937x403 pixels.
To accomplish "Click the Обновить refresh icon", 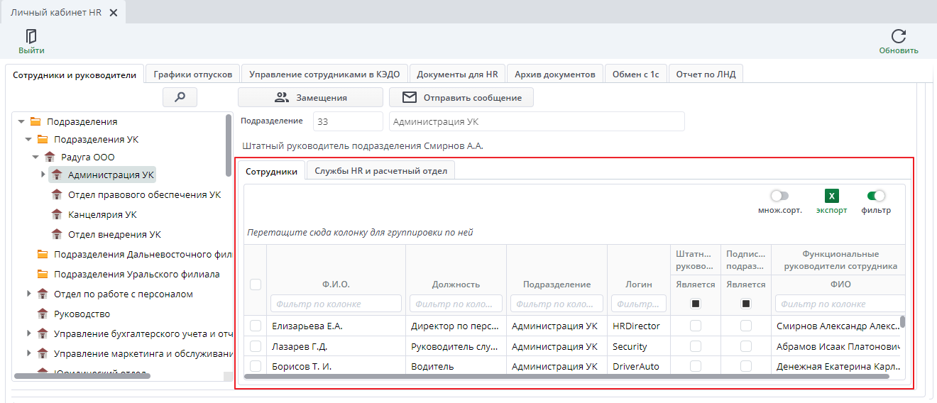I will click(x=899, y=36).
